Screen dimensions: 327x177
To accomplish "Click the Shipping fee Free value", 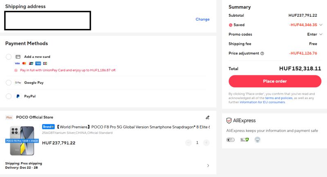I will click(x=313, y=44).
